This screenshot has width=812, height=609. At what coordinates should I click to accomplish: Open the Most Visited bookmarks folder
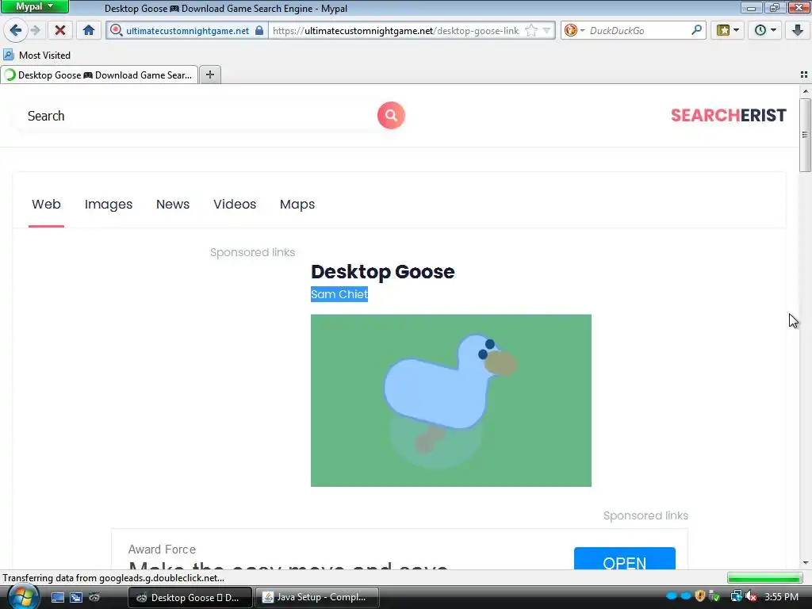(x=36, y=55)
